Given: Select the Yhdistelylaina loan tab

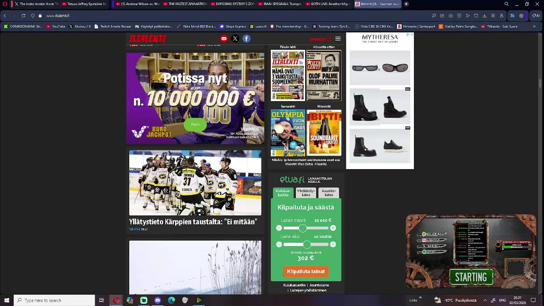Looking at the screenshot, I should point(306,193).
